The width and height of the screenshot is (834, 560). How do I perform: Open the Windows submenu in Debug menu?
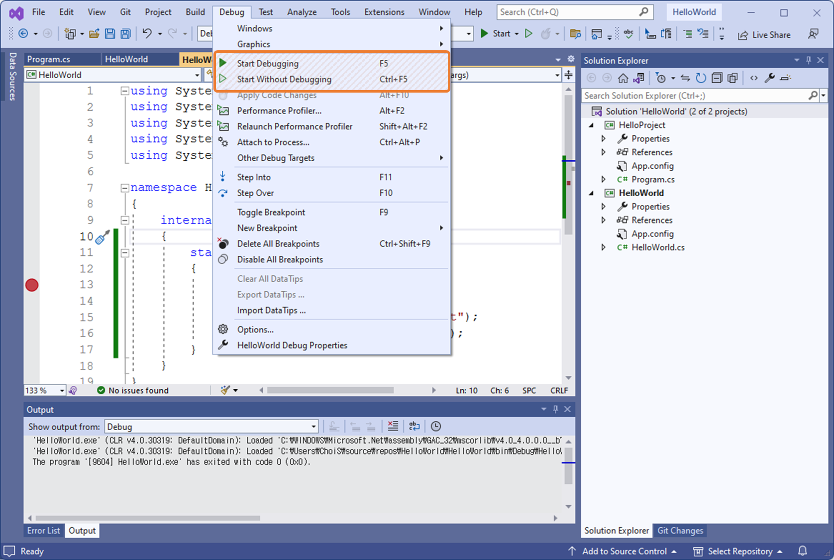pos(332,28)
